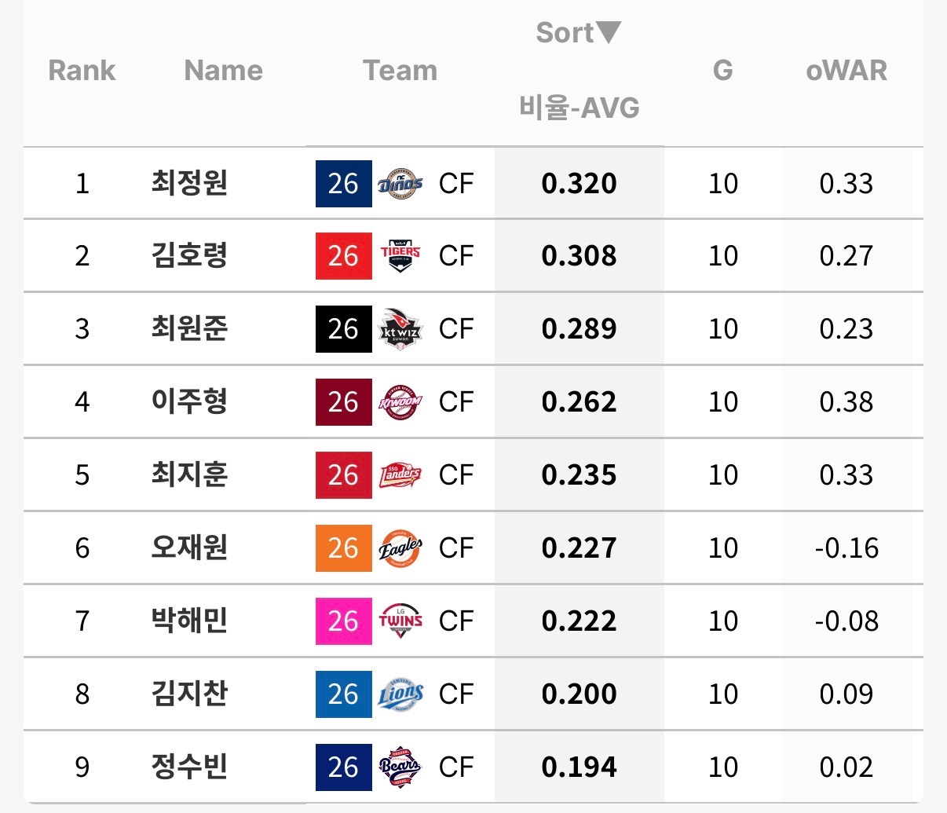
Task: Click the Doosan Bears team logo
Action: [400, 767]
